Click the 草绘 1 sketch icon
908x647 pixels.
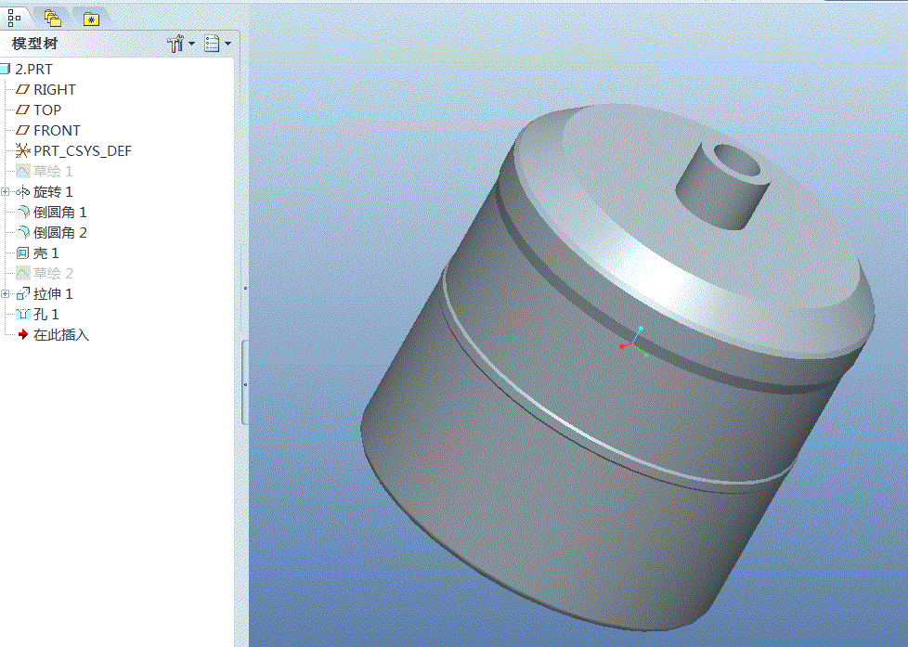tap(22, 172)
